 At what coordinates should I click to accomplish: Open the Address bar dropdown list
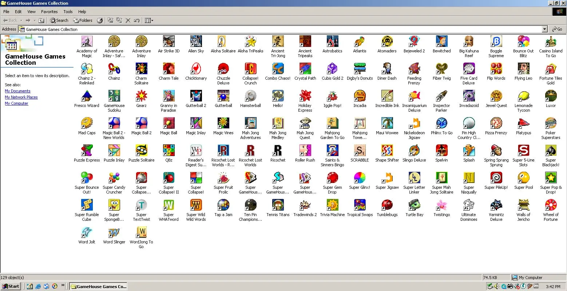point(544,29)
